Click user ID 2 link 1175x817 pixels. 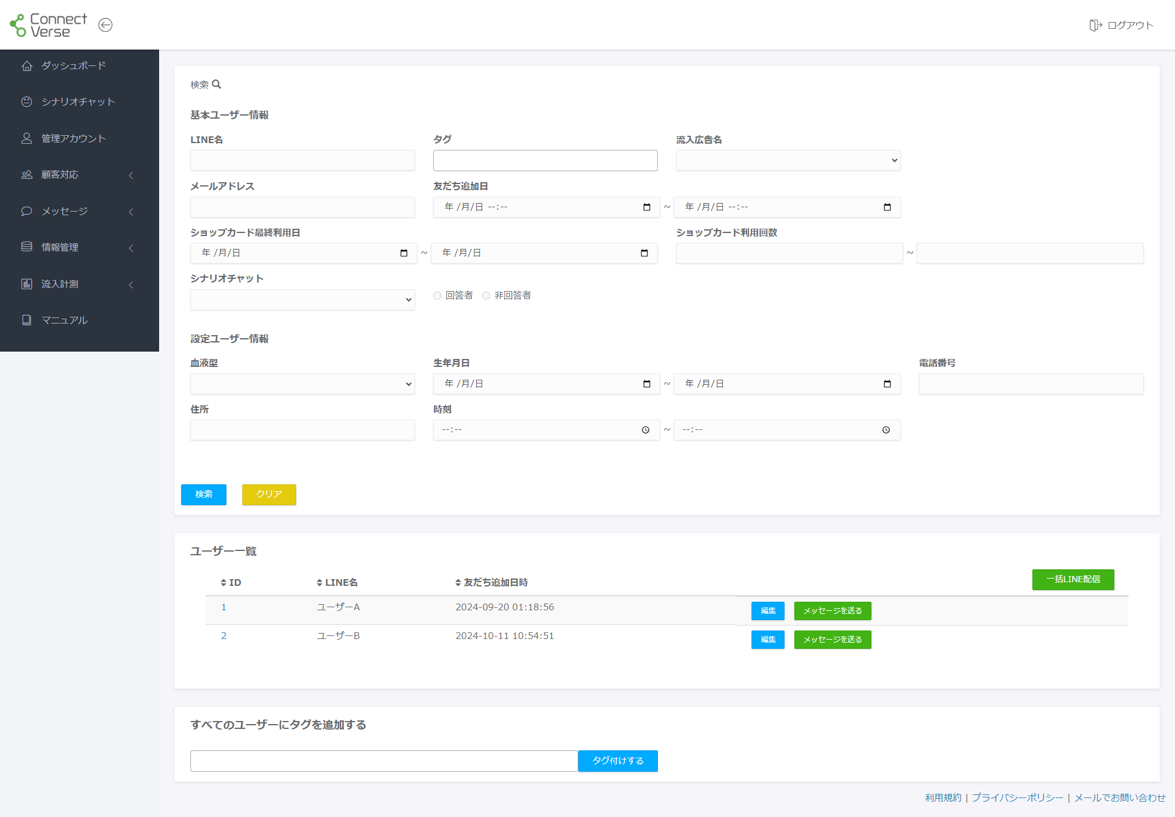click(x=224, y=636)
